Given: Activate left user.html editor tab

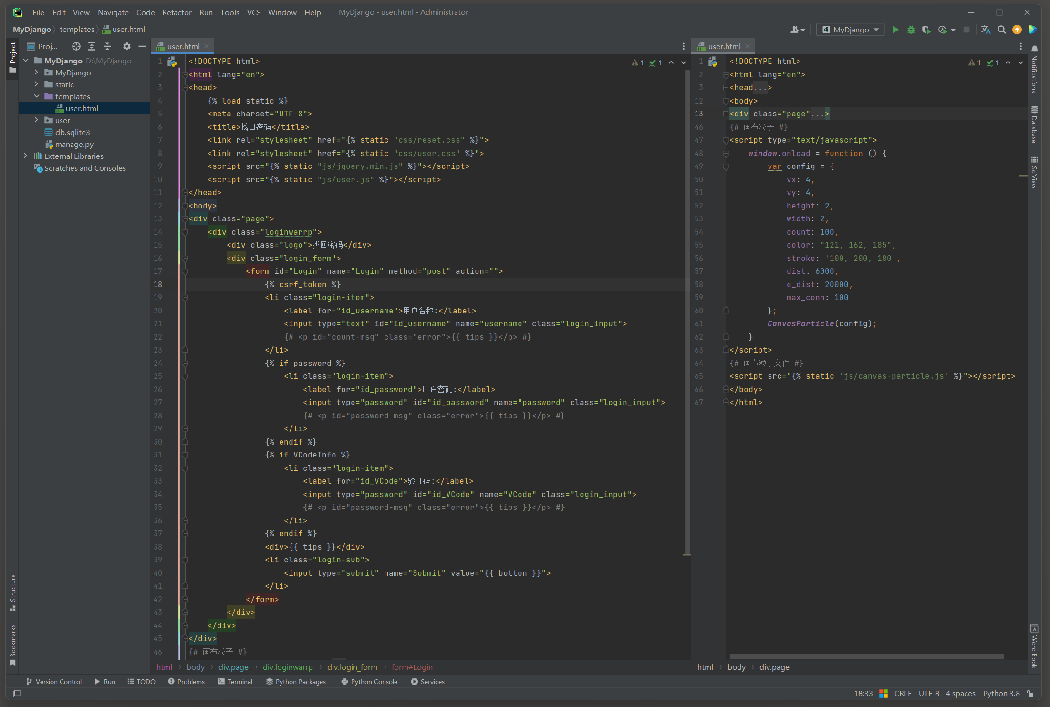Looking at the screenshot, I should pyautogui.click(x=183, y=46).
